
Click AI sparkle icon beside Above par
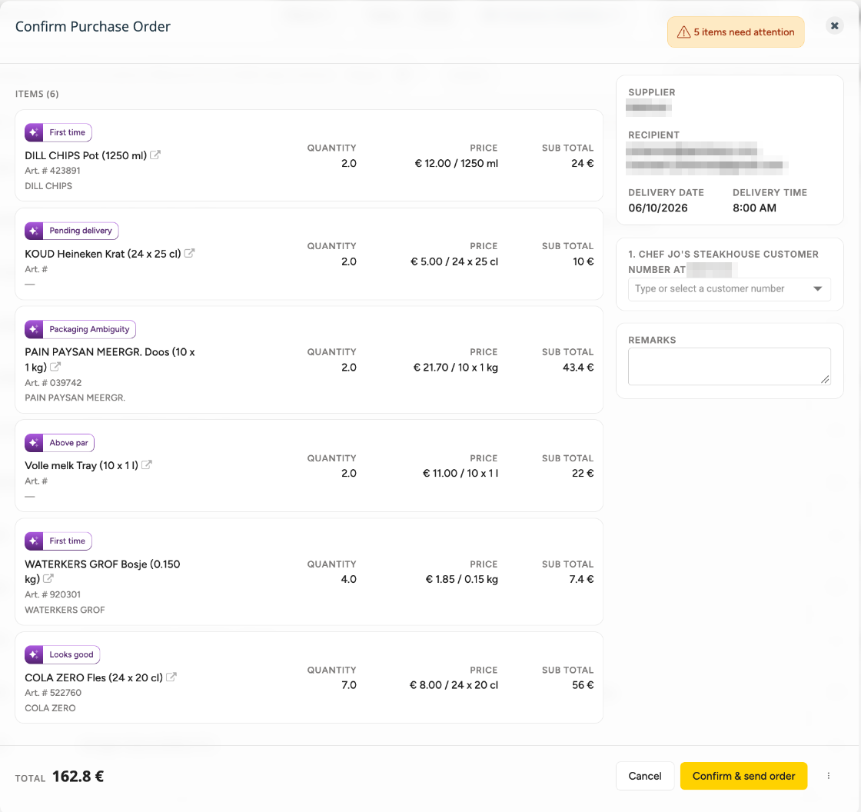[34, 443]
